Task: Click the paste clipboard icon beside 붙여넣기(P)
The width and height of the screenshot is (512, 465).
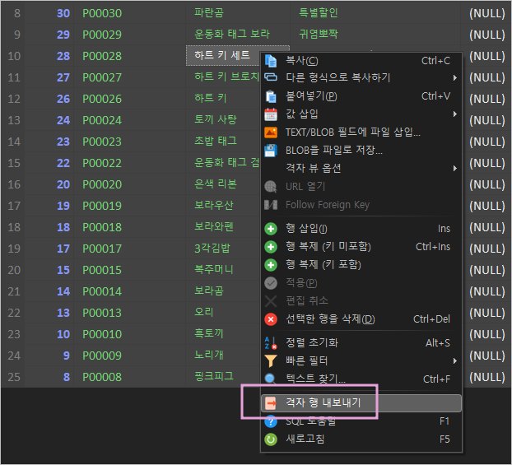Action: coord(271,96)
